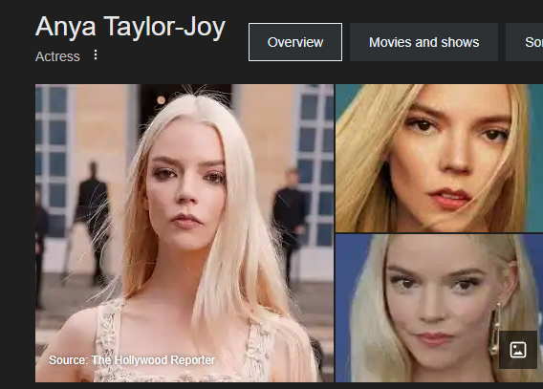Open the three-dot more options menu
This screenshot has height=389, width=543.
pos(96,54)
